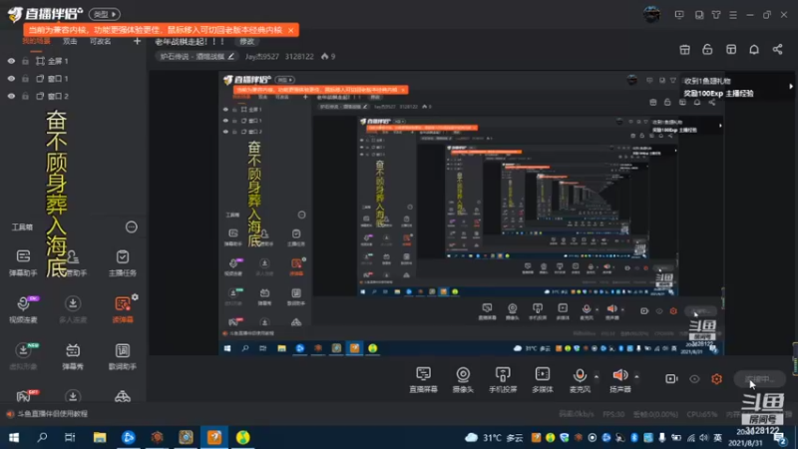Screen dimensions: 798x449
Task: Toggle lock on 全屏 1 source
Action: point(25,61)
